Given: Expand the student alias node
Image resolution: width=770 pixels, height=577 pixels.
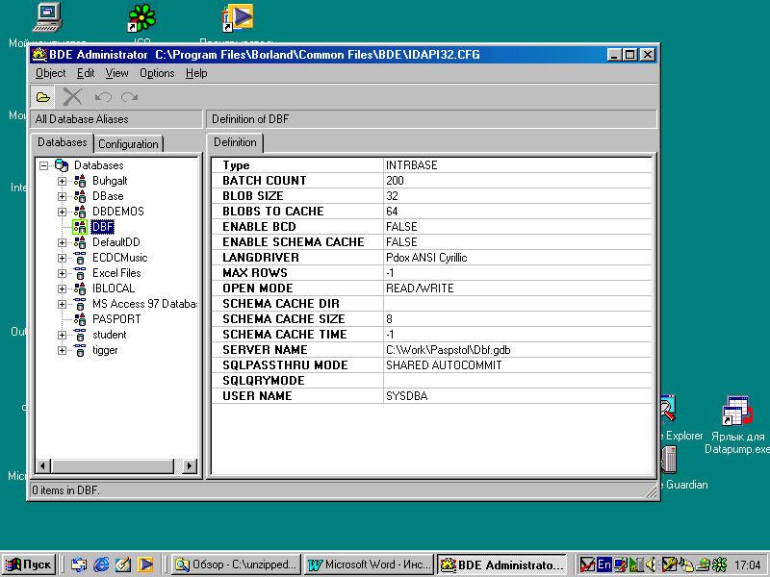Looking at the screenshot, I should click(62, 335).
